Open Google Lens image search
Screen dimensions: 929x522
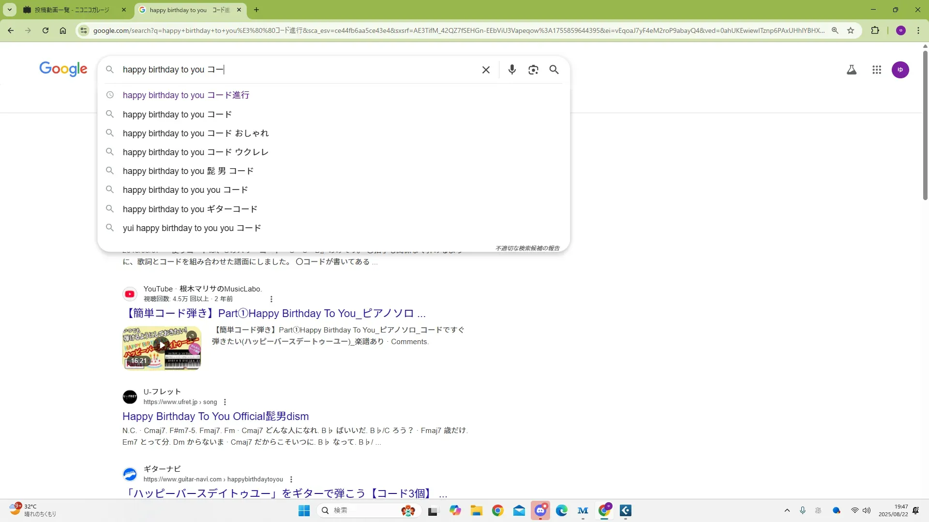click(x=533, y=70)
